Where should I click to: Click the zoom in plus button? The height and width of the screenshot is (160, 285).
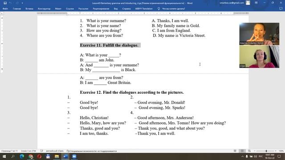276,151
